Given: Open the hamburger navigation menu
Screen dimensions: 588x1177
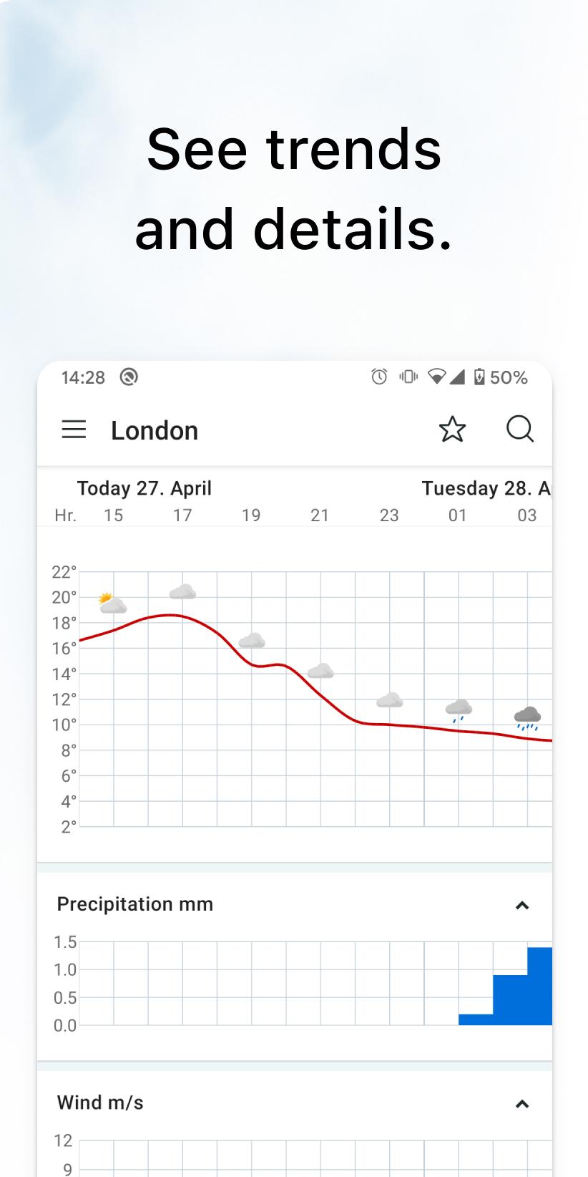Looking at the screenshot, I should tap(74, 430).
